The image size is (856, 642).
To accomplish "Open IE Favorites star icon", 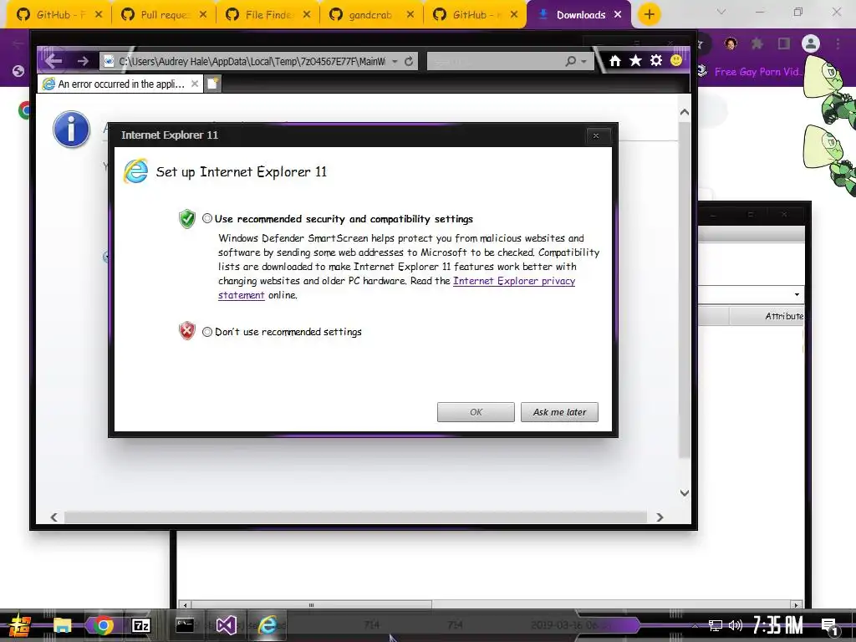I will pyautogui.click(x=635, y=60).
